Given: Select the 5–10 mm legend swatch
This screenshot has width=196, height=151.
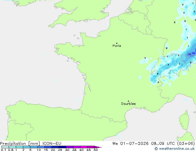Looking at the screenshot, I should [x=34, y=147].
